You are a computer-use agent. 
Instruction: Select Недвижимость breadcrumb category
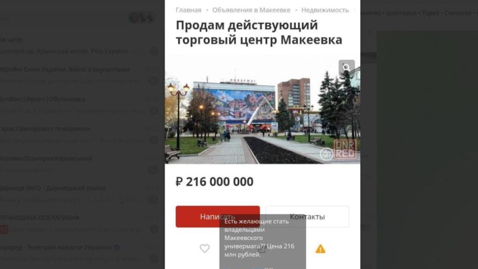coord(325,10)
